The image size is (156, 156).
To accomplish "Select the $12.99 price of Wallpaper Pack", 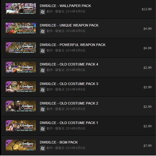I will [146, 9].
